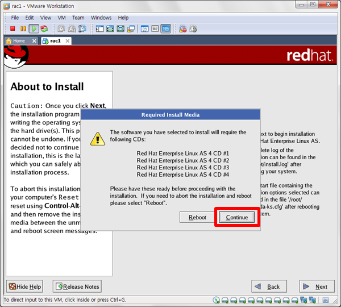Open the Release Notes
Viewport: 341px width, 307px height.
point(77,287)
